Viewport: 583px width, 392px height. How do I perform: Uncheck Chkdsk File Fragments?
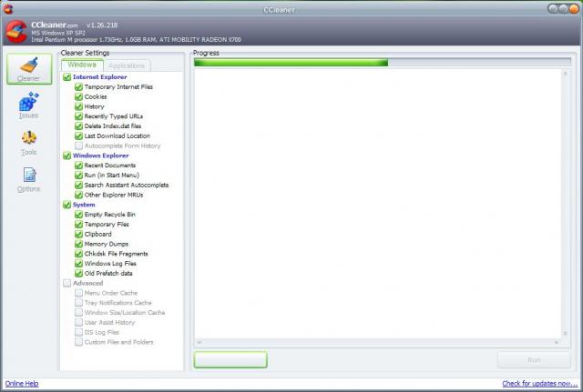(78, 254)
